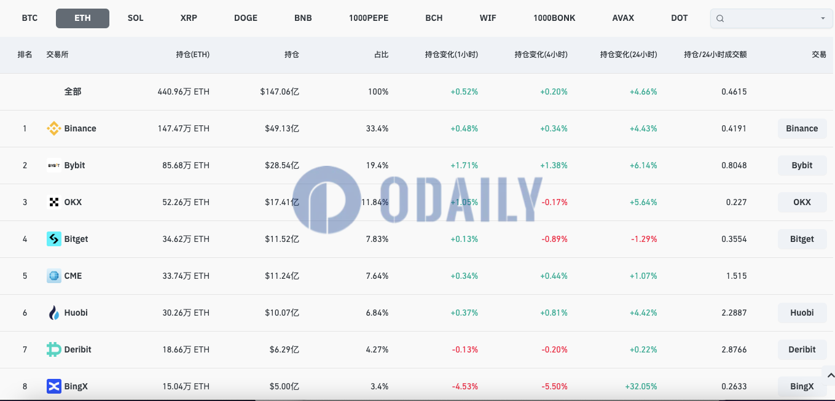Click the $28.54亿 Bybit holdings value
The height and width of the screenshot is (401, 835).
[282, 165]
